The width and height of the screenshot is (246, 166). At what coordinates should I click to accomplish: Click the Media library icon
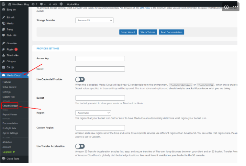(x=4, y=23)
